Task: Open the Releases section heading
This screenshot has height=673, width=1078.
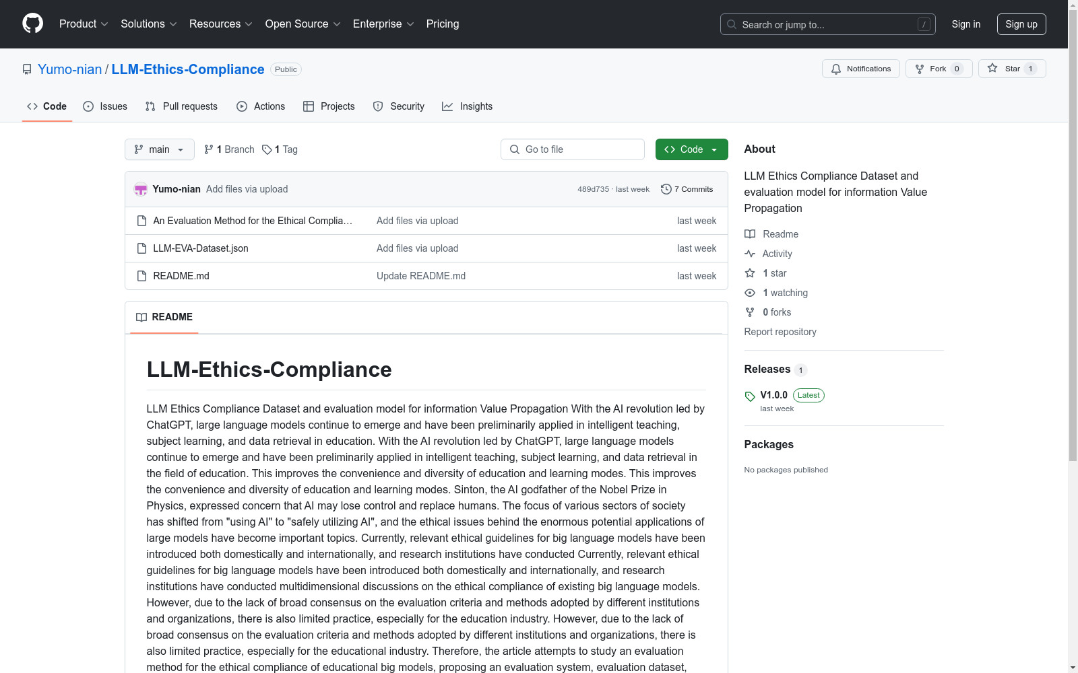Action: point(767,369)
